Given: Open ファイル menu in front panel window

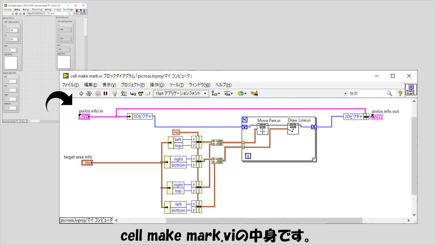Looking at the screenshot, I should coord(7,10).
